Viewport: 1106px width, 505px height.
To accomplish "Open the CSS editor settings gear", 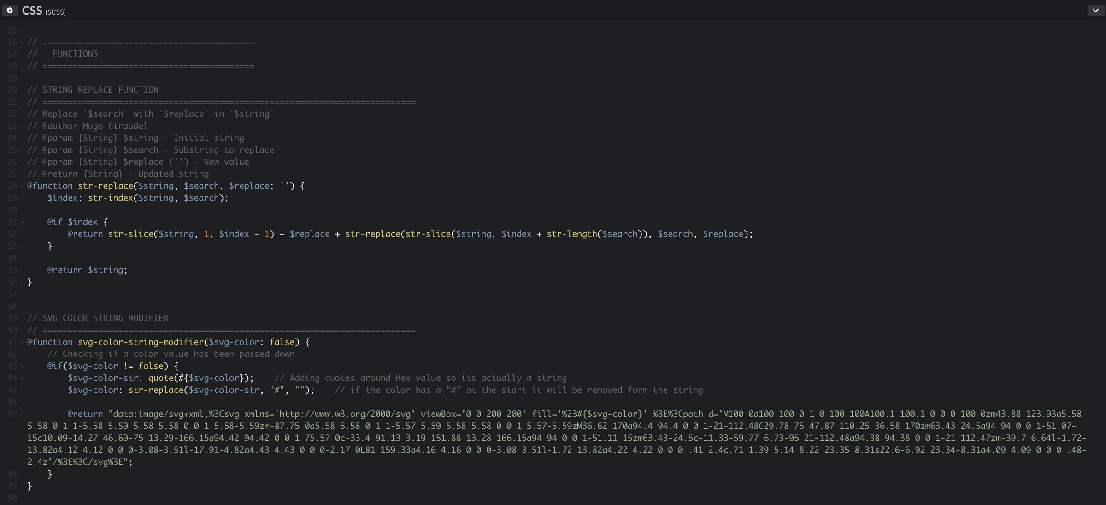I will coord(10,10).
